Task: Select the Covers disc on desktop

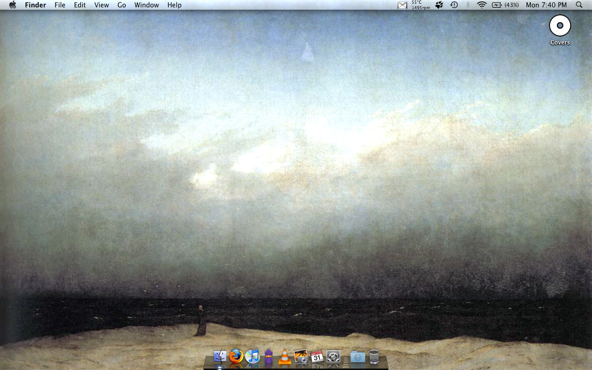Action: [560, 26]
